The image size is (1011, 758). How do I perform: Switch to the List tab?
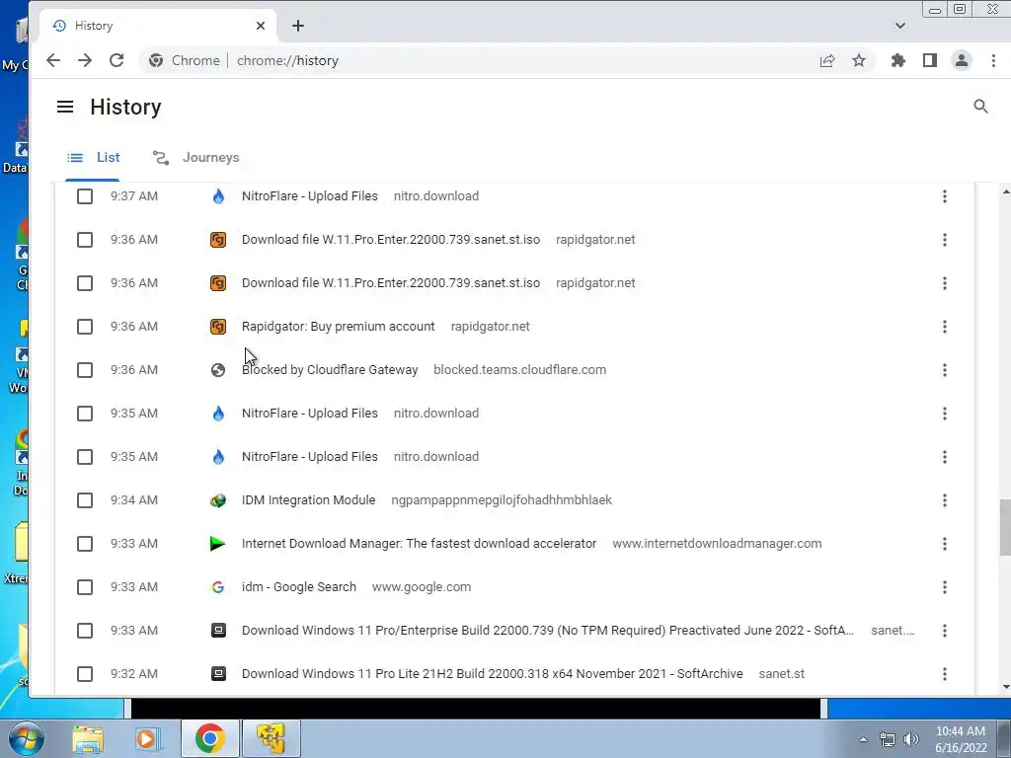[94, 157]
